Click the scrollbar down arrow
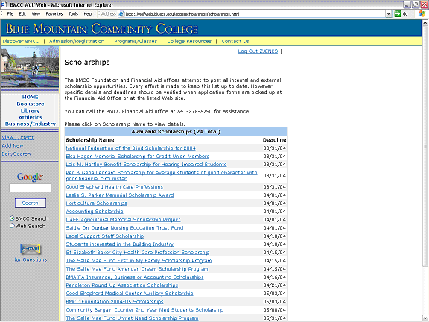Viewport: 429px width, 322px height. pyautogui.click(x=425, y=318)
